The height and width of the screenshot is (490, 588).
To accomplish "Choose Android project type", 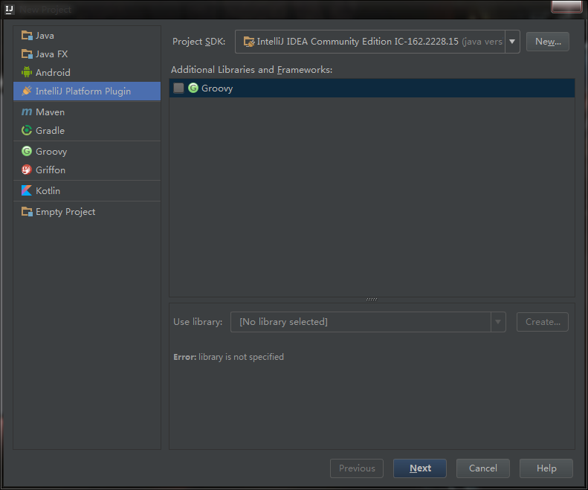I will [87, 72].
